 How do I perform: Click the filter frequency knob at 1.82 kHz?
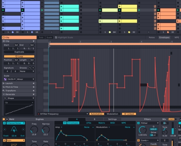(x=143, y=130)
